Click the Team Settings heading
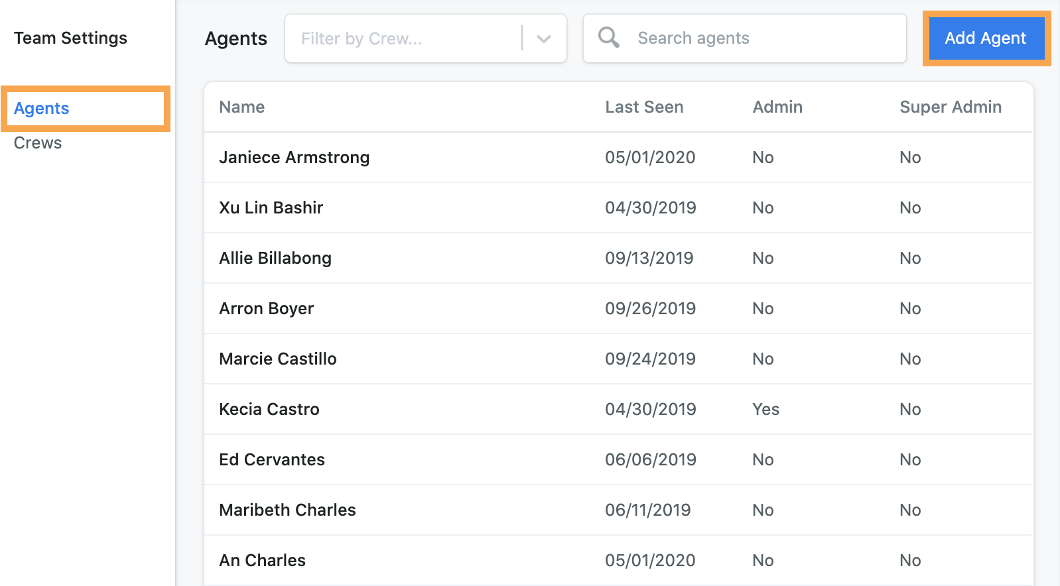This screenshot has height=586, width=1060. (71, 38)
